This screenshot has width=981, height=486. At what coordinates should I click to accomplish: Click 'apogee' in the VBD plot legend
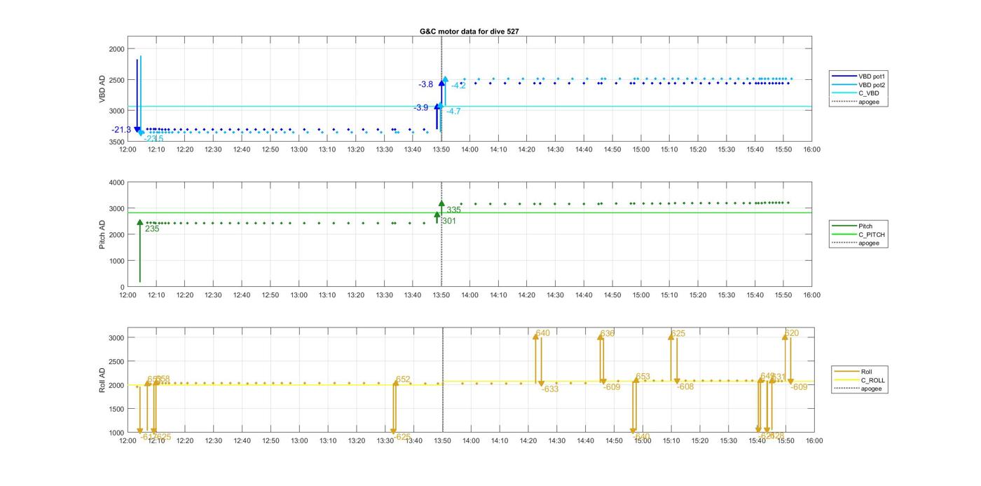pos(868,102)
